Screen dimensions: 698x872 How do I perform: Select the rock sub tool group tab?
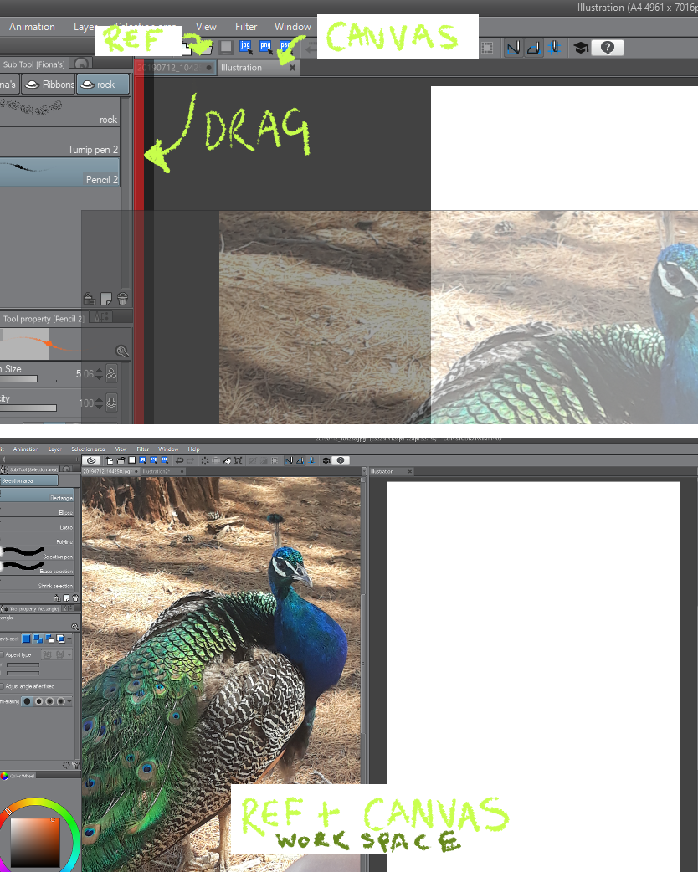pos(103,85)
